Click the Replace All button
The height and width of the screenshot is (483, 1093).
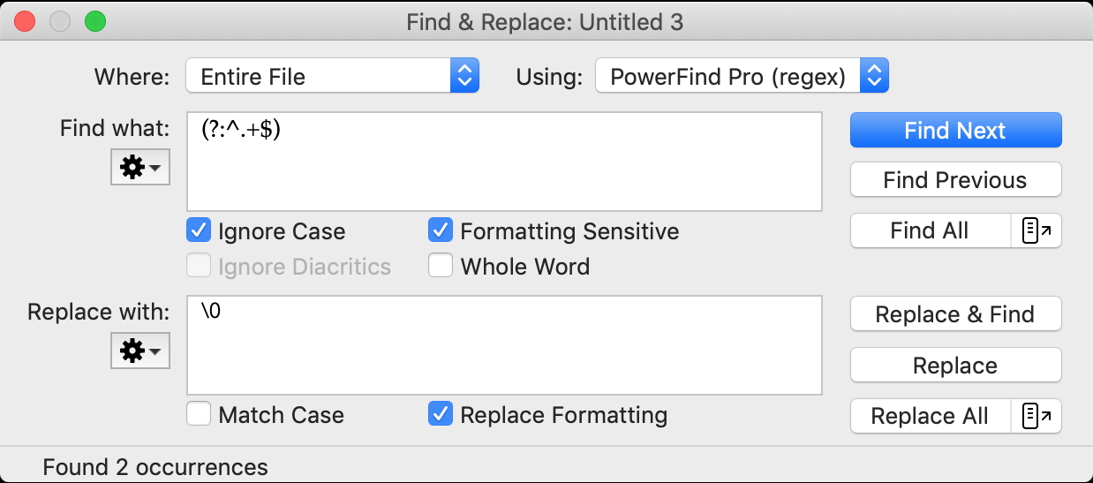(x=930, y=417)
